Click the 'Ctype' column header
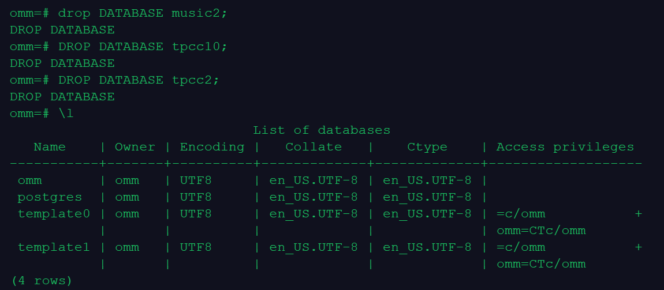Viewport: 664px width, 290px height. (427, 147)
